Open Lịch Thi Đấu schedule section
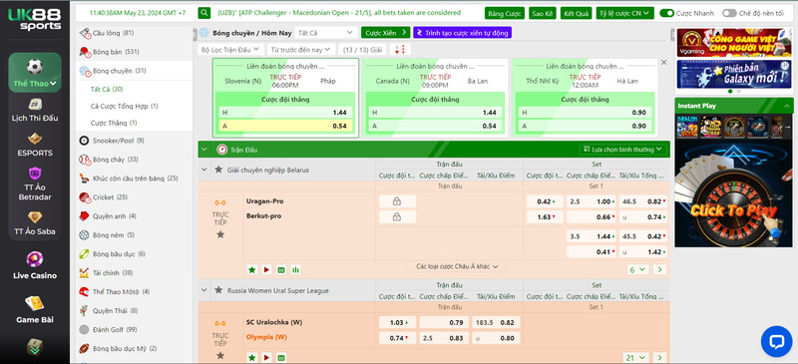This screenshot has height=364, width=798. 35,111
